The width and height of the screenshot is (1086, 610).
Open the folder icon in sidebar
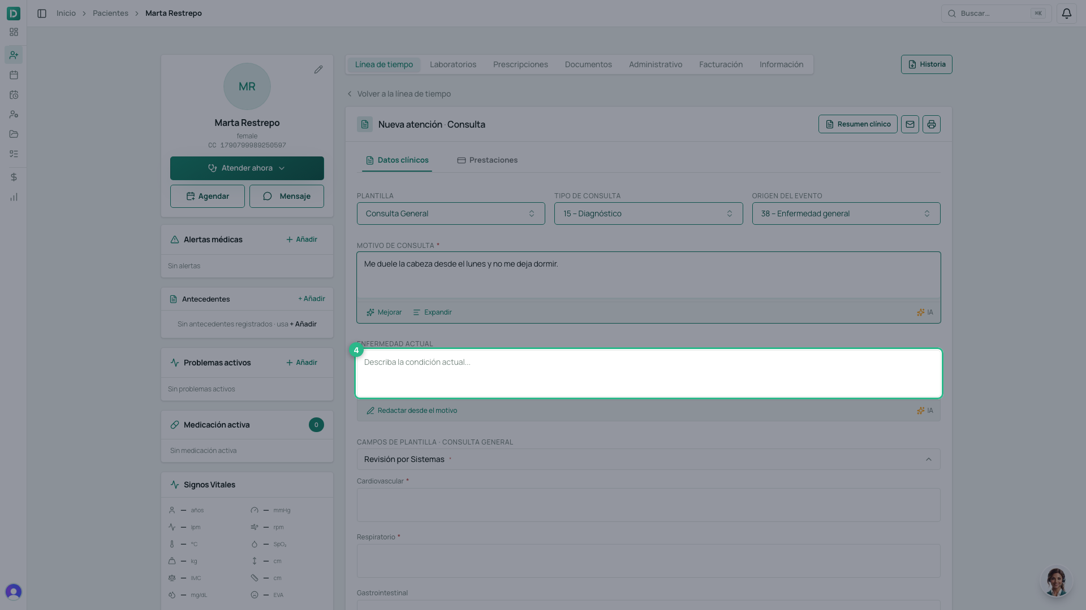coord(14,134)
